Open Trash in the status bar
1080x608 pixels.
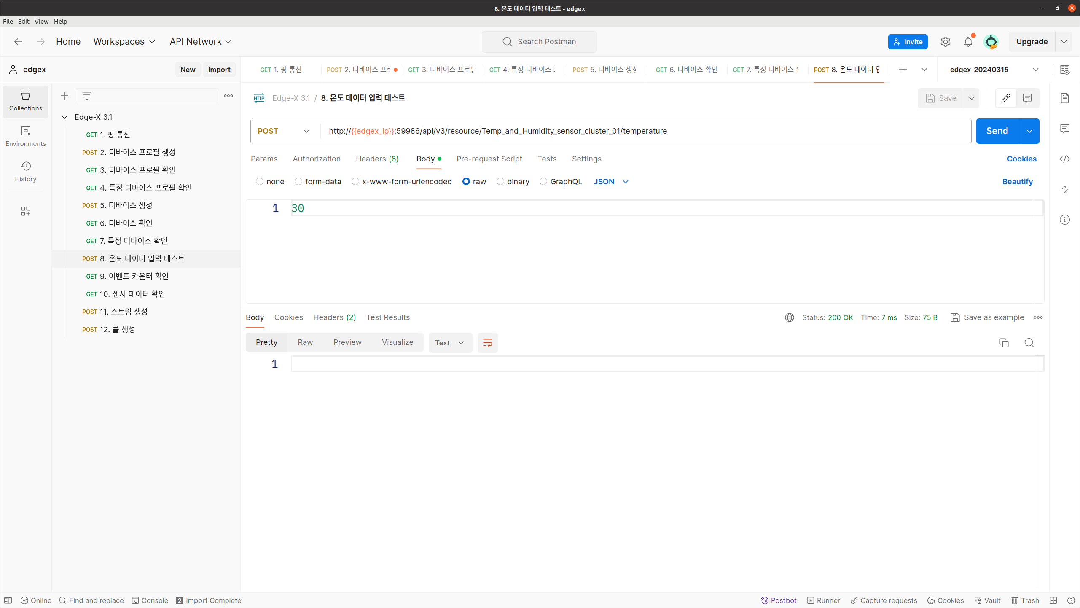pos(1025,600)
